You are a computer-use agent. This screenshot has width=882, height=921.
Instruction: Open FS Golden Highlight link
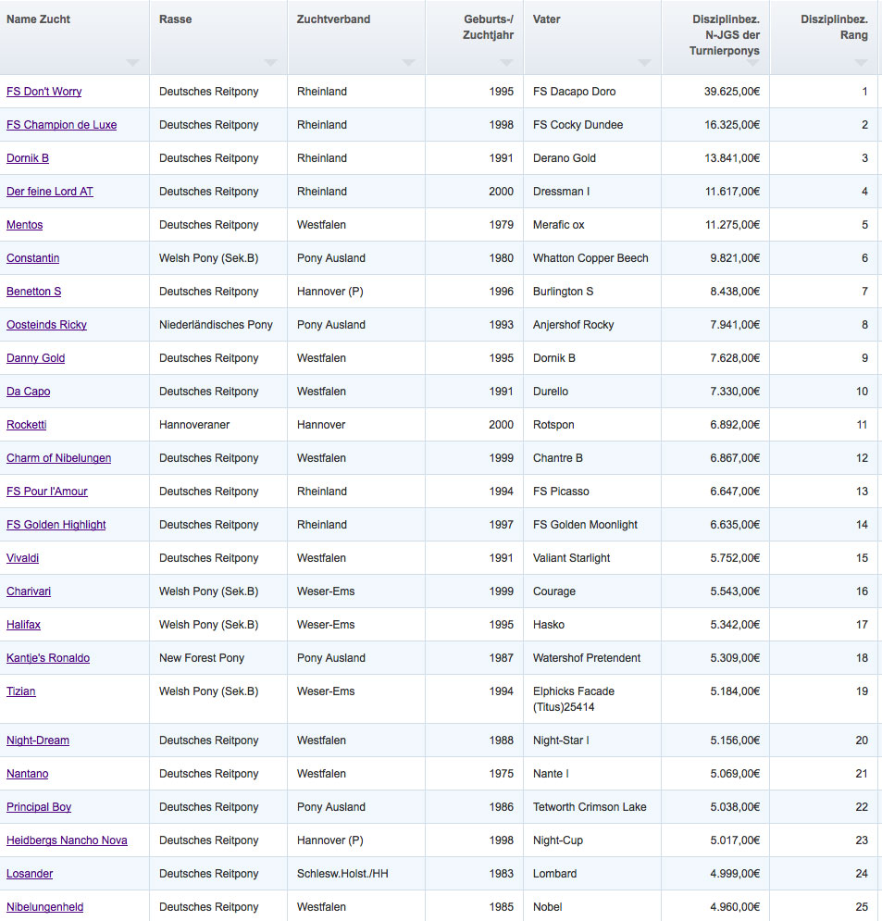(56, 525)
